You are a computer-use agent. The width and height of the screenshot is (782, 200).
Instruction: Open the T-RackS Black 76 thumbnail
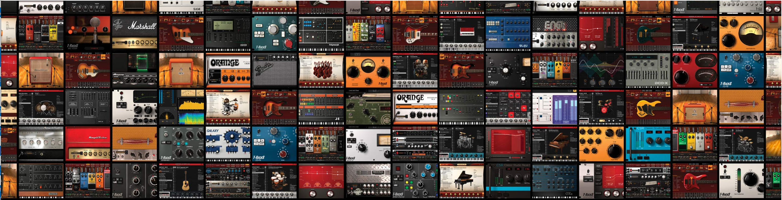[508, 70]
